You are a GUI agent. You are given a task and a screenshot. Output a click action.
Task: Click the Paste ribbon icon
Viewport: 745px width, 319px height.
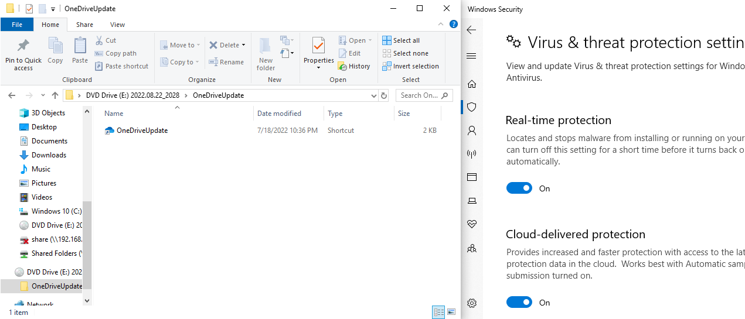click(80, 46)
